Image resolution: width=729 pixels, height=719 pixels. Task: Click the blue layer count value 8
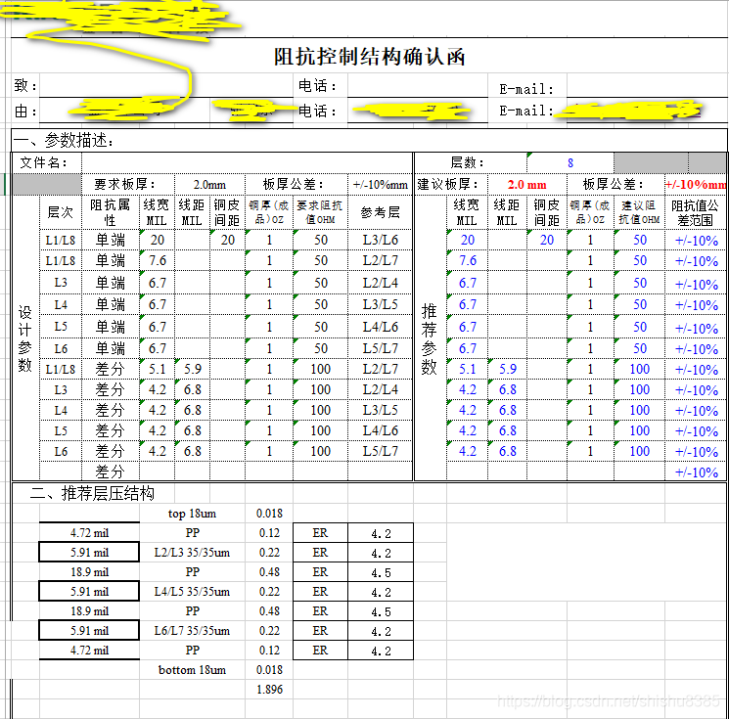point(570,163)
